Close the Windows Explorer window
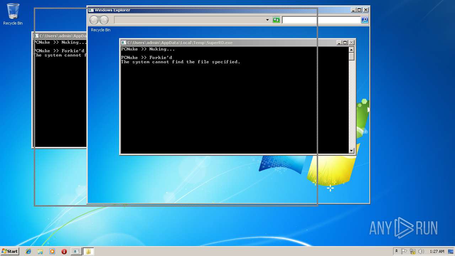455x256 pixels. tap(365, 10)
